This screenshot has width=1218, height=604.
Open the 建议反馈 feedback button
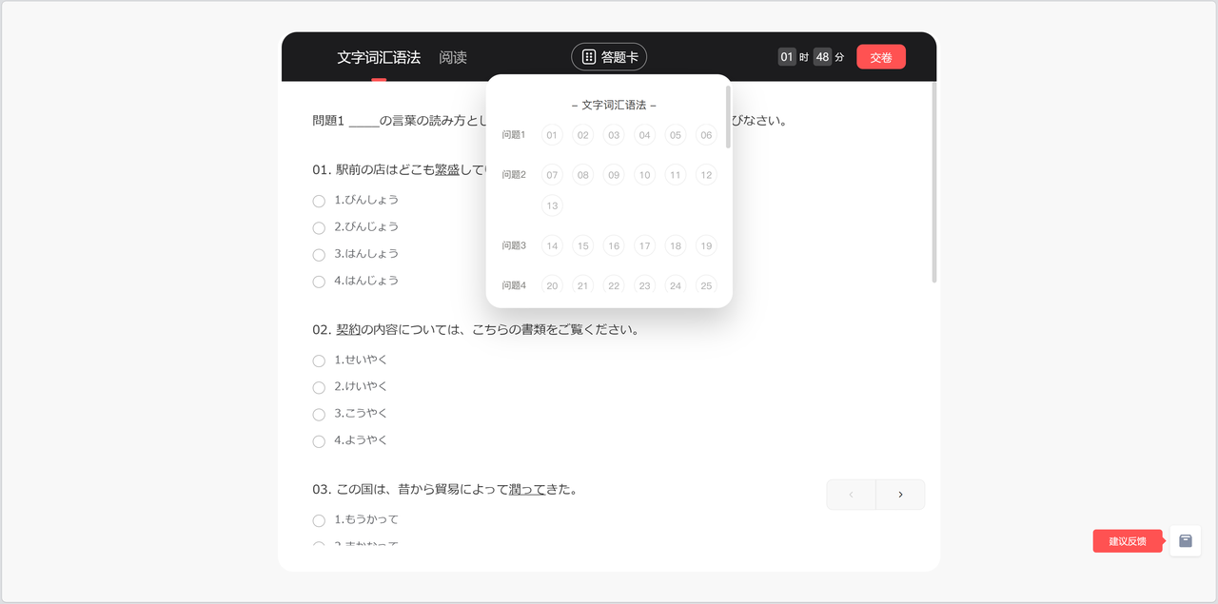pyautogui.click(x=1128, y=541)
